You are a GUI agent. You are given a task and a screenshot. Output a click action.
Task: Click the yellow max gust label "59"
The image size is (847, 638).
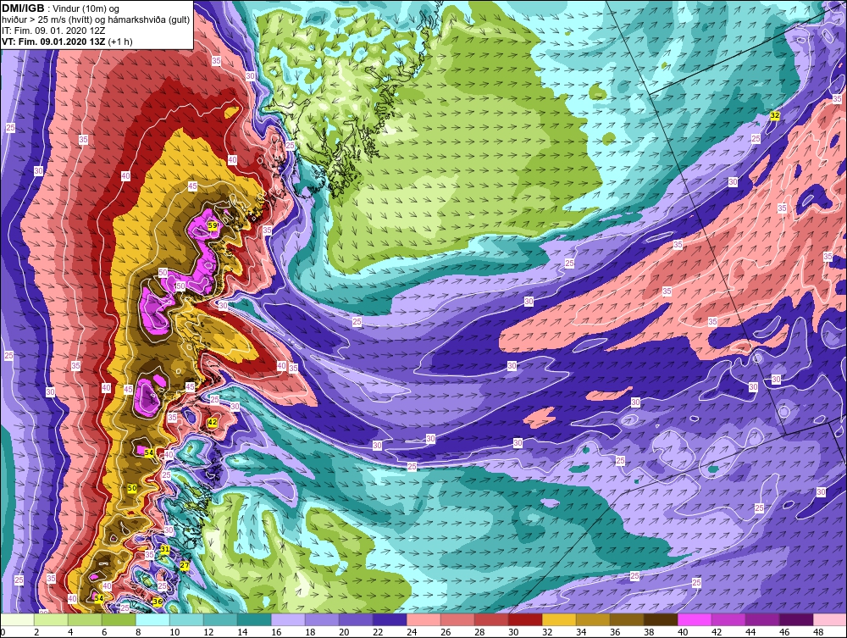coord(213,226)
